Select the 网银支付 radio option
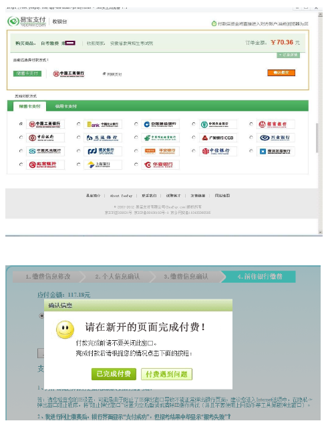The height and width of the screenshot is (423, 328). click(104, 74)
